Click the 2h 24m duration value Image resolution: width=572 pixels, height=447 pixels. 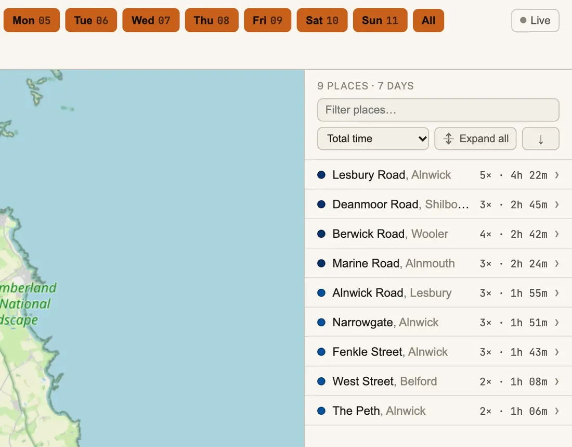coord(529,264)
